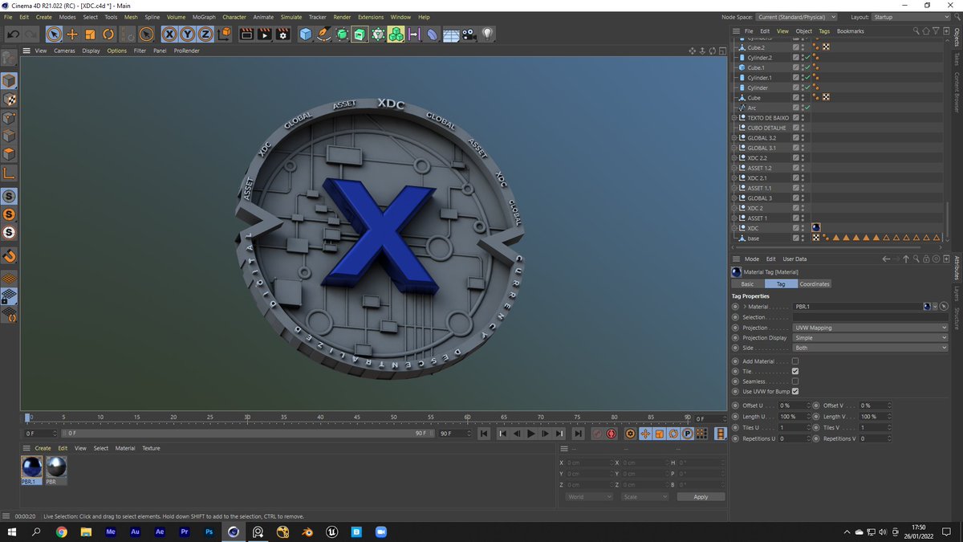Open the MoGraph cloner icon
963x542 pixels.
pyautogui.click(x=396, y=35)
